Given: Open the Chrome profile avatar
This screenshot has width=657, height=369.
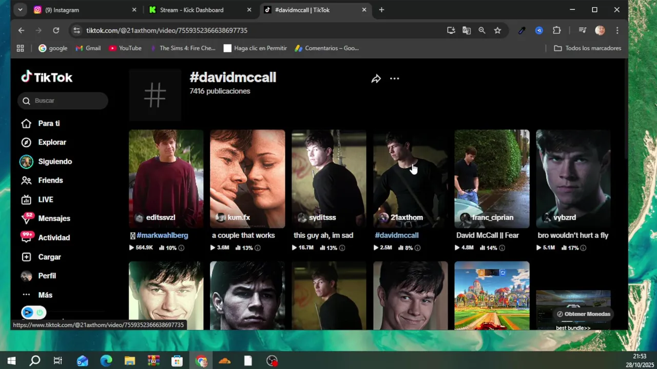Looking at the screenshot, I should pos(600,30).
